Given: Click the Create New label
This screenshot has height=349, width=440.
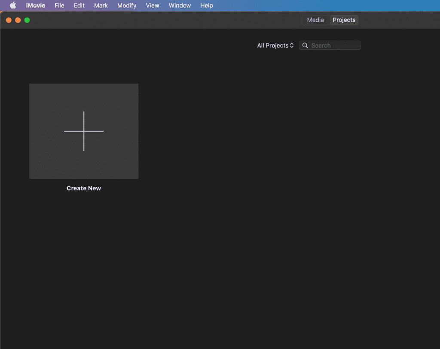Looking at the screenshot, I should click(x=84, y=188).
